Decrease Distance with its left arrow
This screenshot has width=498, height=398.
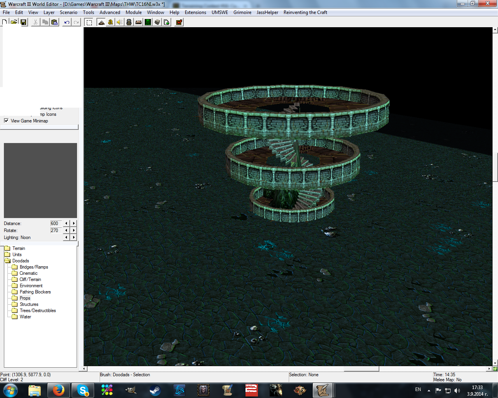(x=67, y=223)
